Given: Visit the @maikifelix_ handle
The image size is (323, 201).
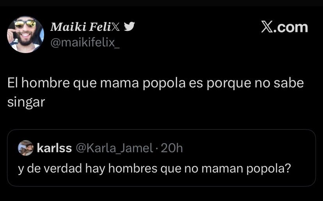Looking at the screenshot, I should point(85,43).
